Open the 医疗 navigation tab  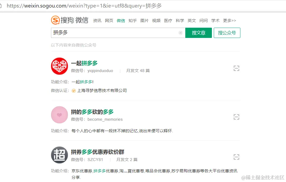(x=168, y=21)
